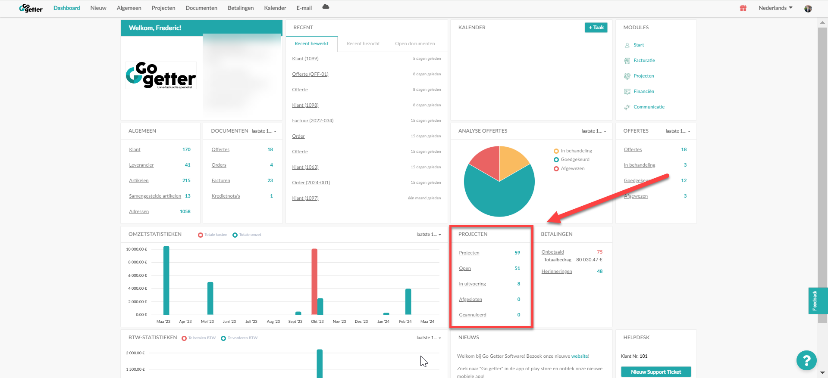The height and width of the screenshot is (378, 828).
Task: Open Klant (1099) recent item
Action: [305, 59]
